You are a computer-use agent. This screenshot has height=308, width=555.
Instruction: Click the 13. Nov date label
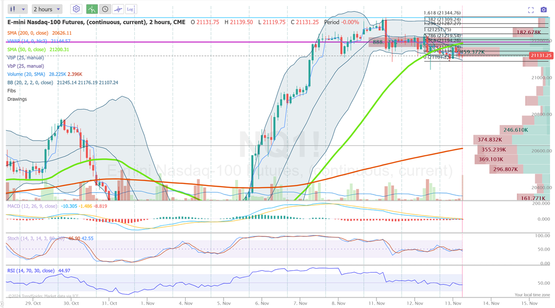point(453,303)
